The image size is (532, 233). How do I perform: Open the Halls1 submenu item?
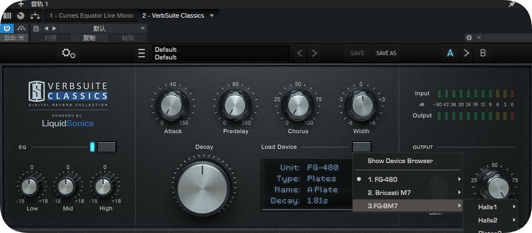tap(491, 207)
